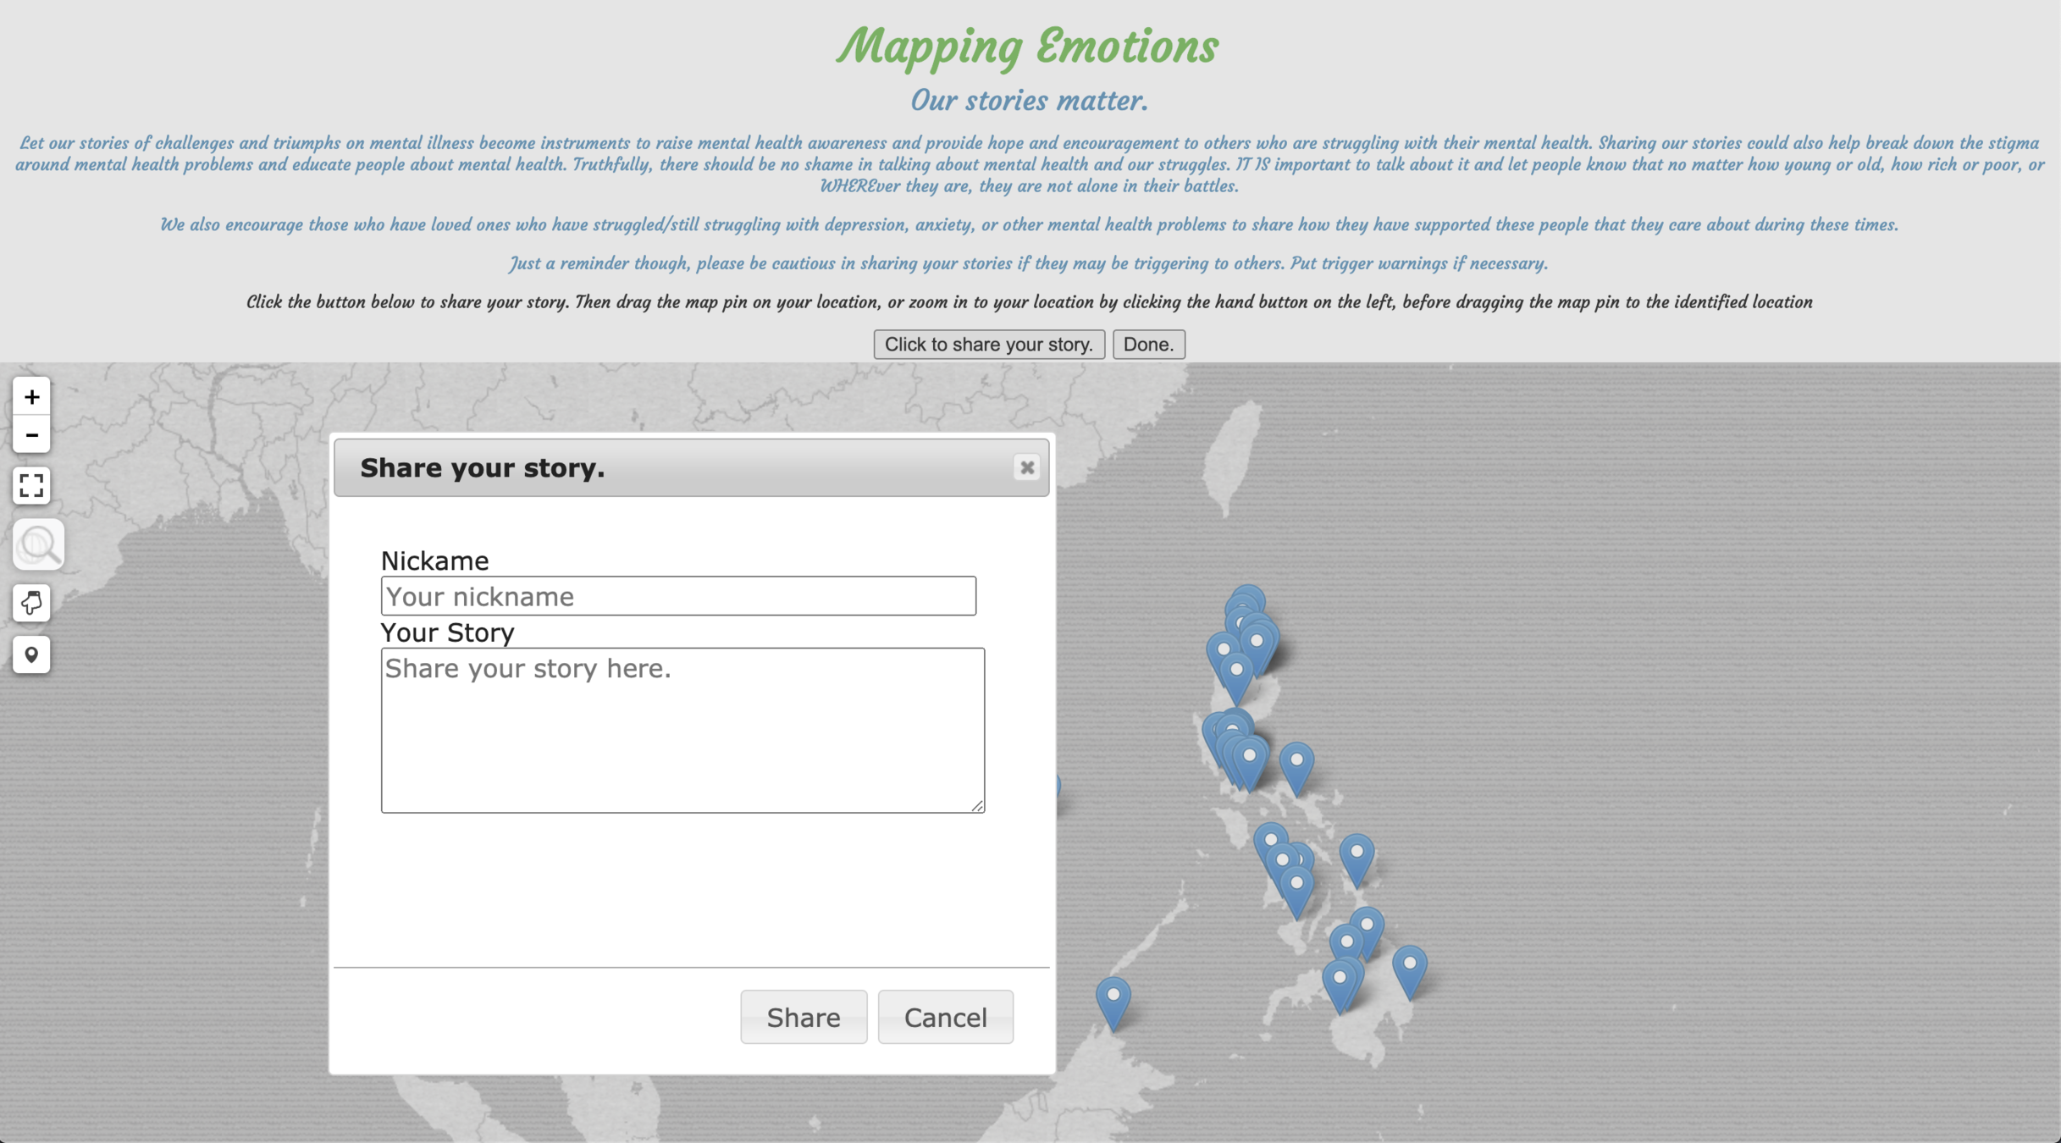Open the globe search magnifier control
Image resolution: width=2061 pixels, height=1143 pixels.
pyautogui.click(x=38, y=544)
